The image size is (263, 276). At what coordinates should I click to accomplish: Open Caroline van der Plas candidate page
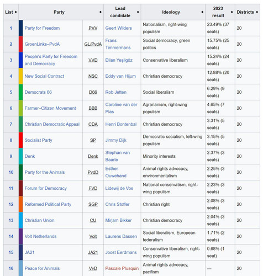coord(121,108)
